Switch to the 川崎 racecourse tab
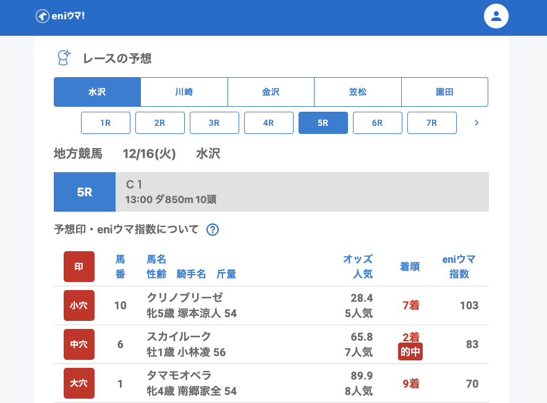The width and height of the screenshot is (547, 403). (x=184, y=92)
